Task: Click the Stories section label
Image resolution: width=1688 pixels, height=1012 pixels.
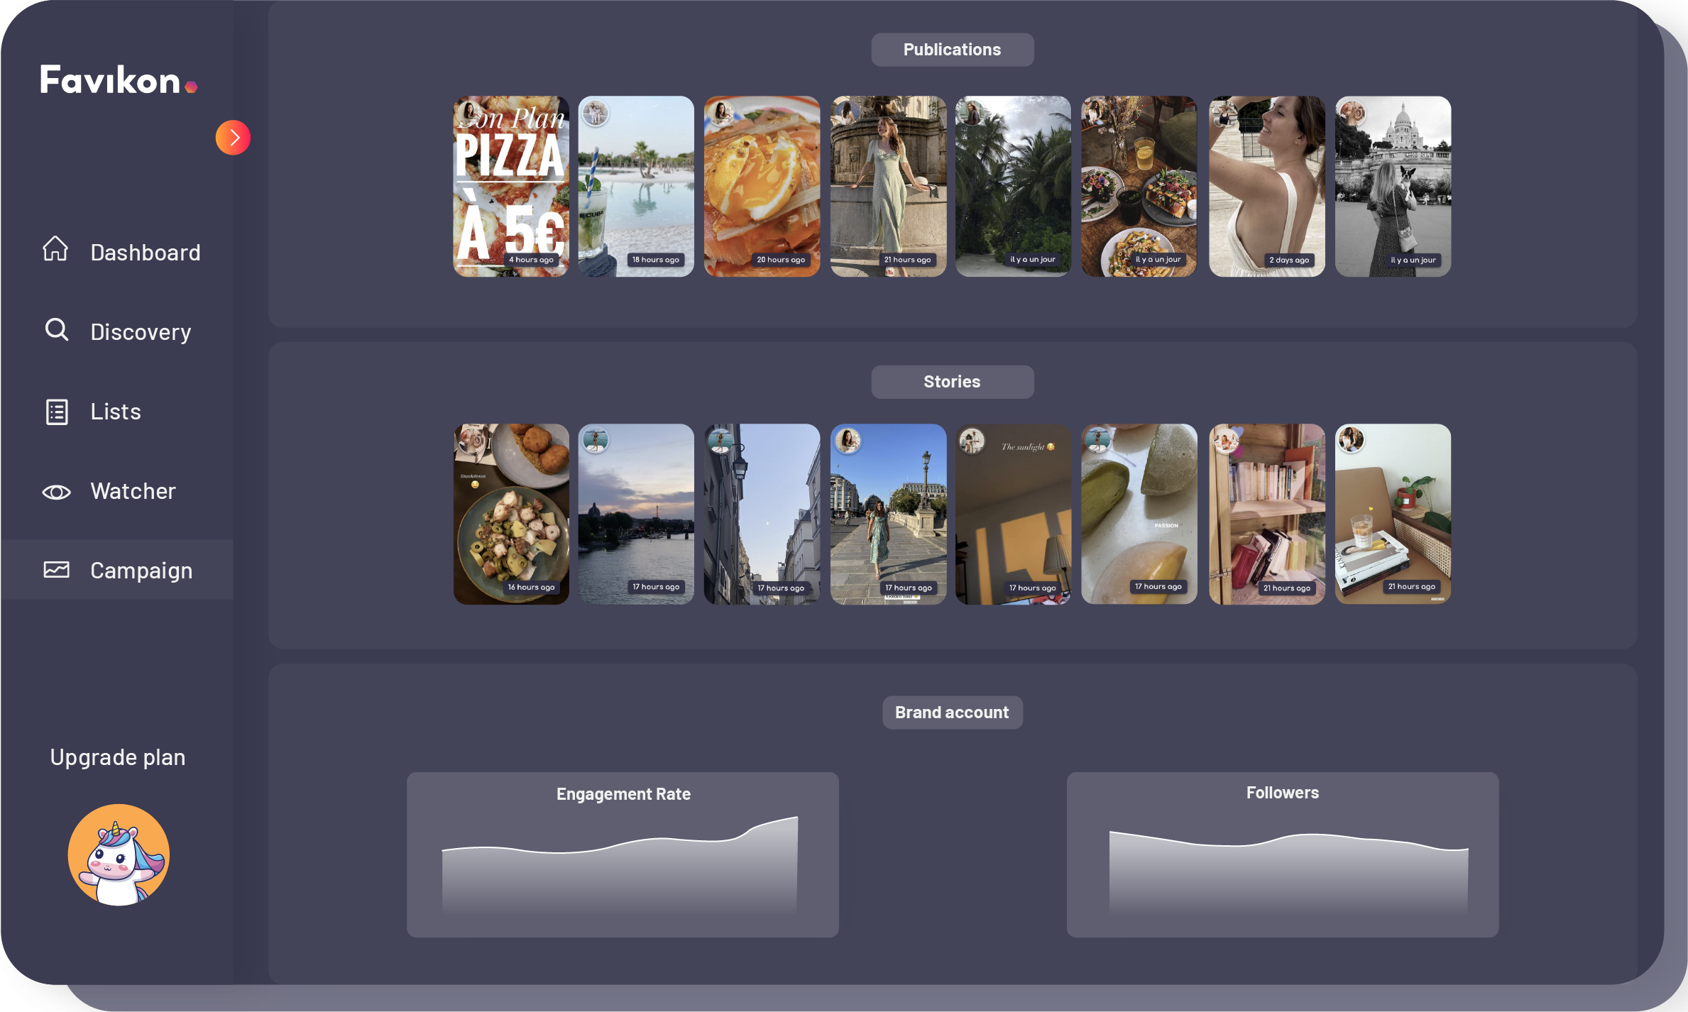Action: coord(952,382)
